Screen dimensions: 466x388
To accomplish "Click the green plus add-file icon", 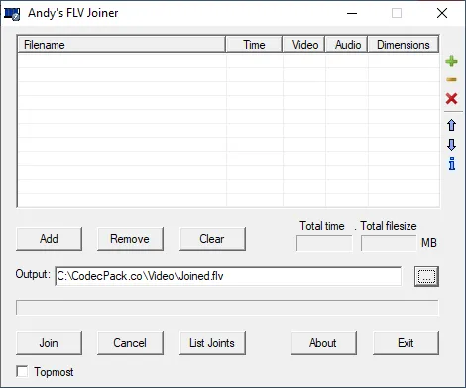I will pyautogui.click(x=451, y=62).
